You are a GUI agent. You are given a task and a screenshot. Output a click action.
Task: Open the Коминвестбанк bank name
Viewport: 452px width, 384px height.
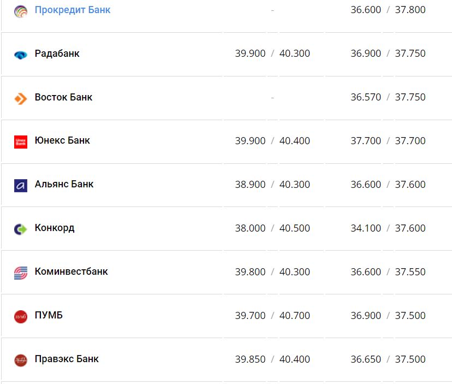point(71,271)
